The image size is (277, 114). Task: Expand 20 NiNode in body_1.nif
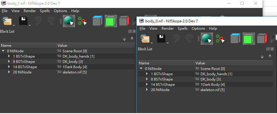(9, 72)
